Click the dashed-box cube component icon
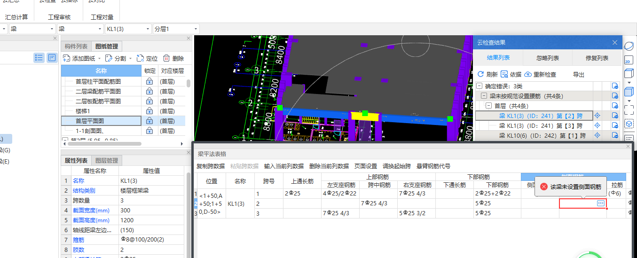This screenshot has height=258, width=637. [x=629, y=124]
